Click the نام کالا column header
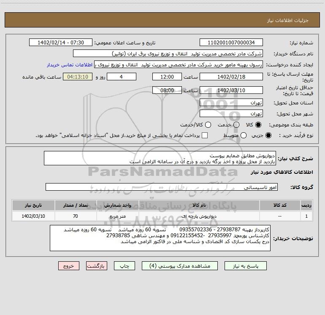This screenshot has height=315, width=325. [x=199, y=205]
